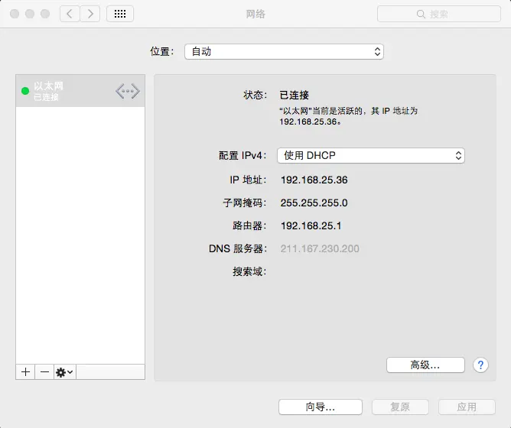Click the 应用 button
This screenshot has width=511, height=428.
467,407
